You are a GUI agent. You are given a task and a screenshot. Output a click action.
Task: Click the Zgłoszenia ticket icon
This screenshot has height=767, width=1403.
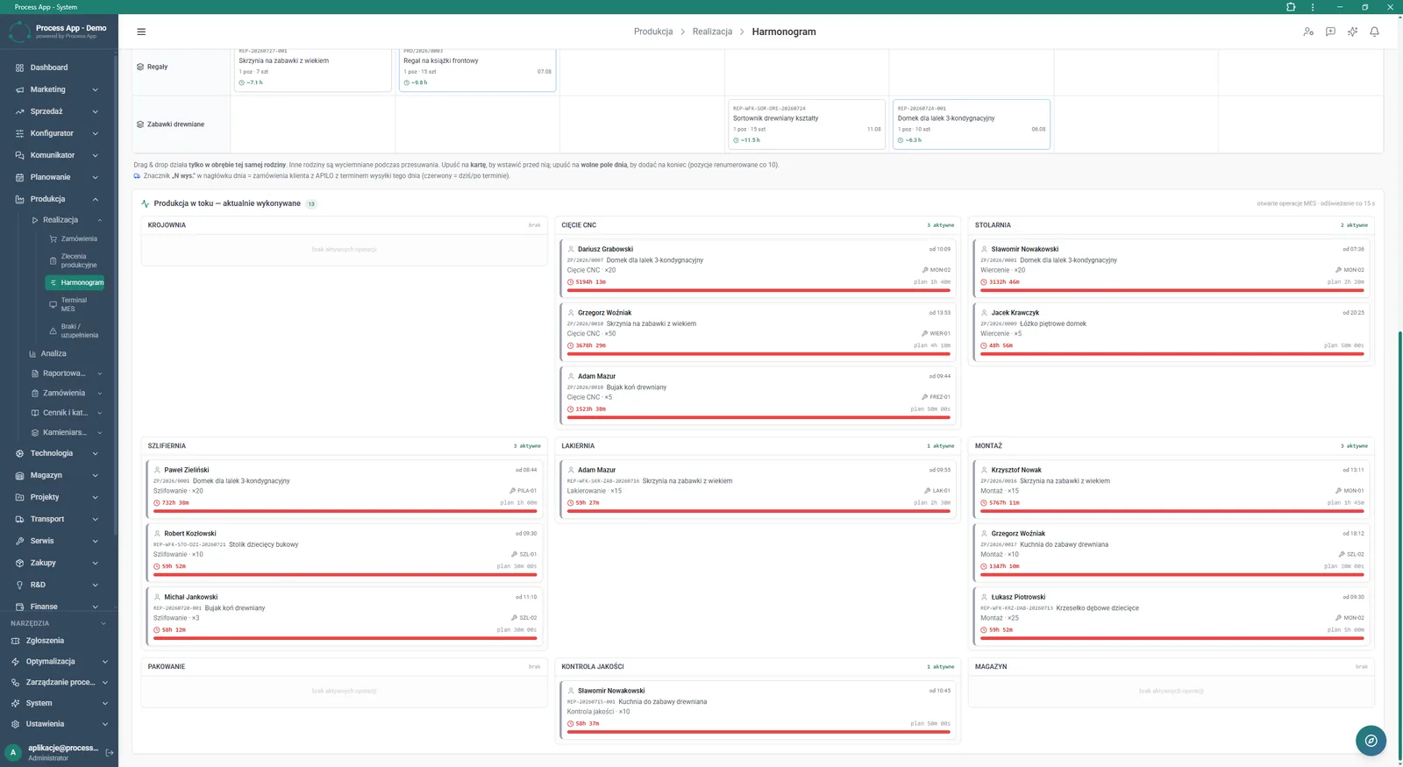click(15, 641)
